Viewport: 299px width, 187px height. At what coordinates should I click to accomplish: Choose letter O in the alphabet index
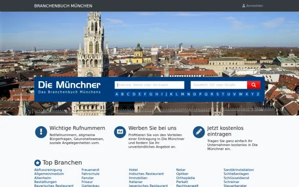pyautogui.click(x=194, y=94)
